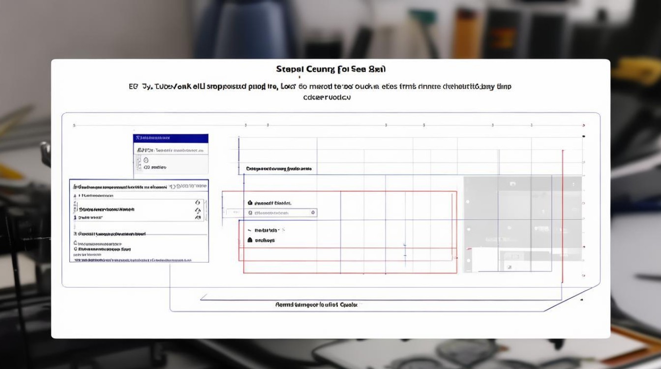Click the circle icon in the small blue-header dialog
Screen dimensions: 661x369
click(146, 160)
